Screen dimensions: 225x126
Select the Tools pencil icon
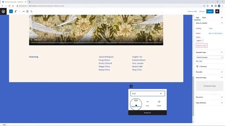(x=15, y=11)
